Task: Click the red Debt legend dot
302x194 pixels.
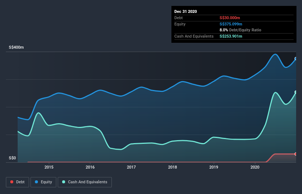Action: [12, 182]
